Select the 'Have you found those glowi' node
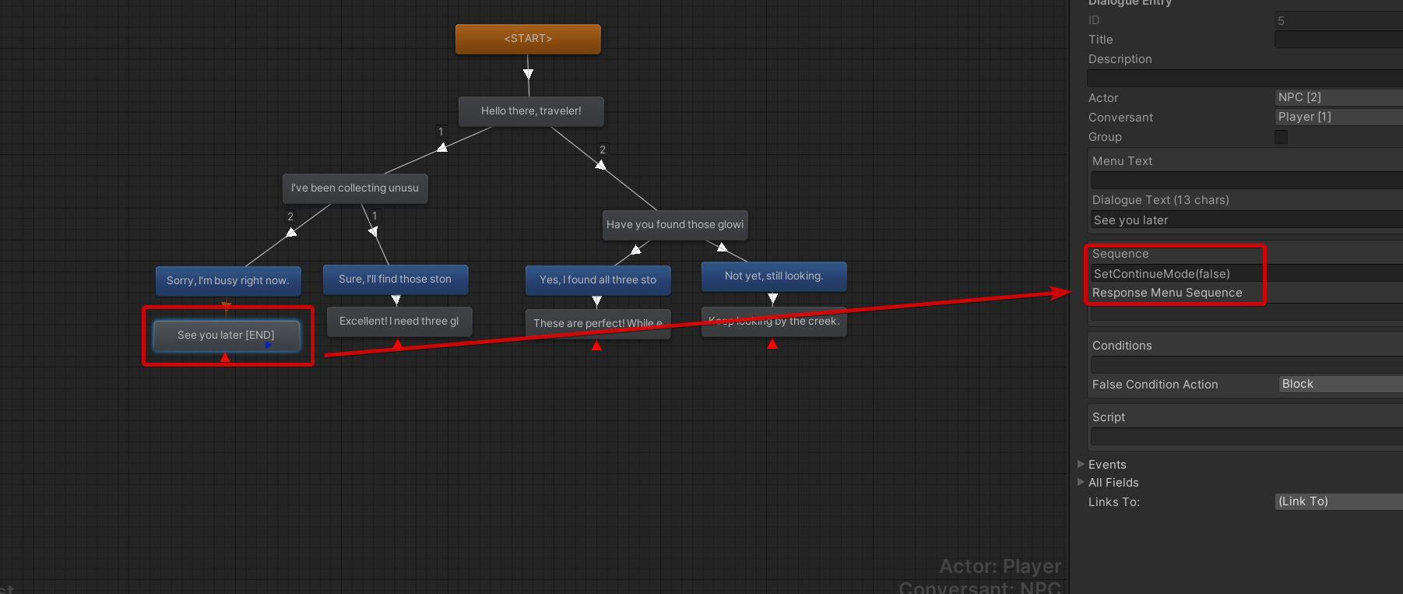Image resolution: width=1403 pixels, height=594 pixels. pyautogui.click(x=675, y=225)
